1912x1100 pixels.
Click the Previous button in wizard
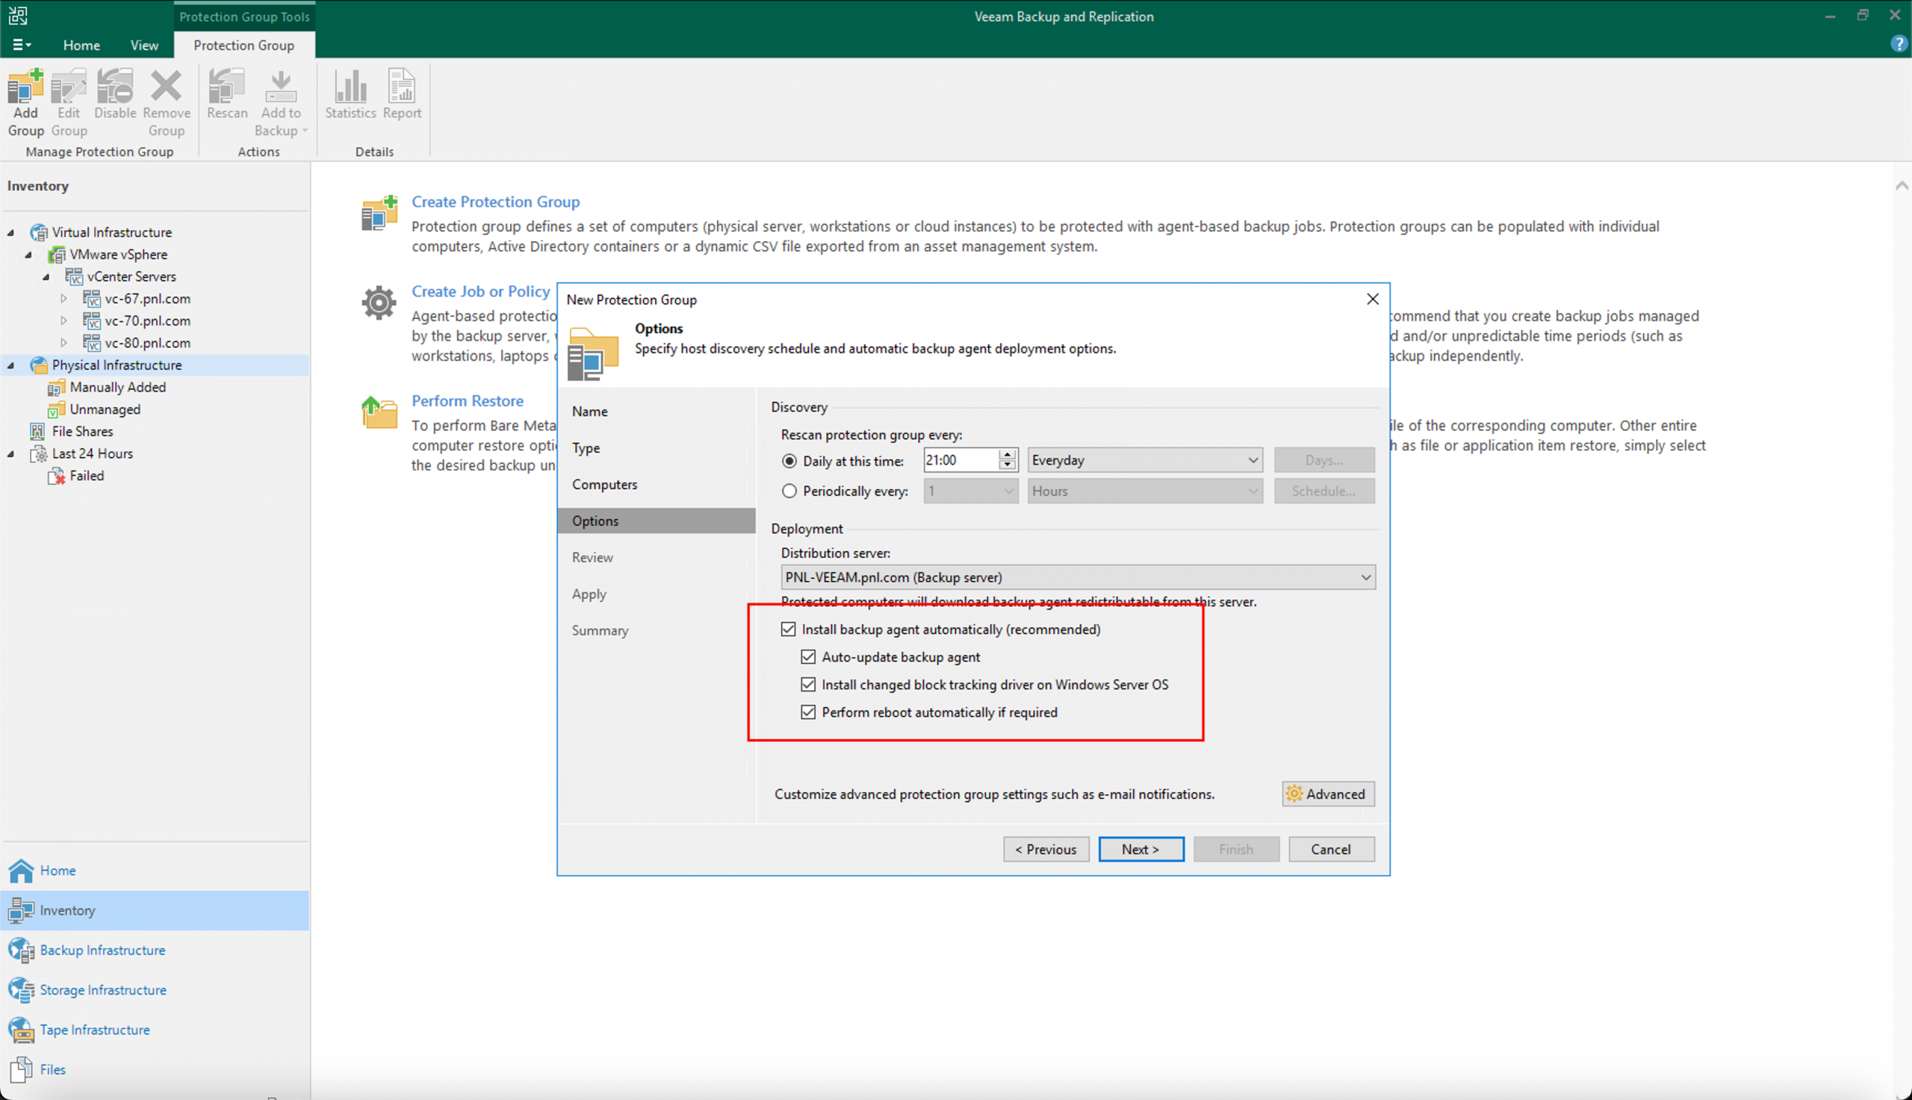1046,849
